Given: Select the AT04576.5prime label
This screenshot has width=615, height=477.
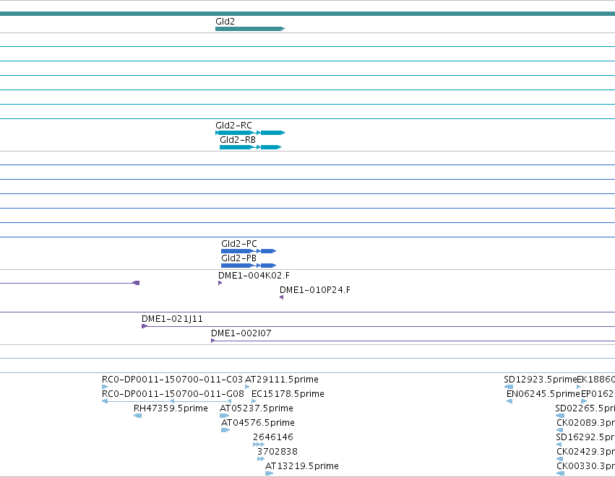Looking at the screenshot, I should [258, 423].
